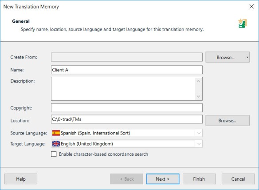Click the 'New Translation Memory' title text
The width and height of the screenshot is (259, 190).
(31, 7)
